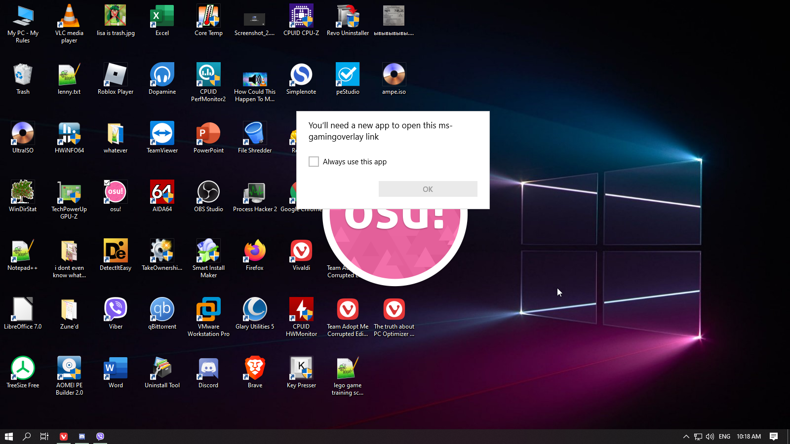The image size is (790, 444).
Task: Select the TreeSize Free icon
Action: point(23,372)
